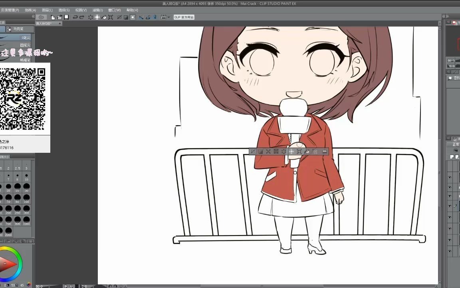This screenshot has width=460, height=288.
Task: Click the New document icon in the toolbar
Action: (53, 17)
